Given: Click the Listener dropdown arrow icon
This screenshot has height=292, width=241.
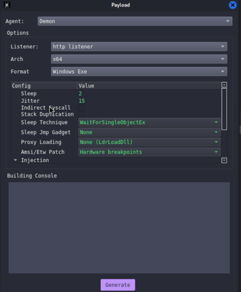Looking at the screenshot, I should click(222, 46).
